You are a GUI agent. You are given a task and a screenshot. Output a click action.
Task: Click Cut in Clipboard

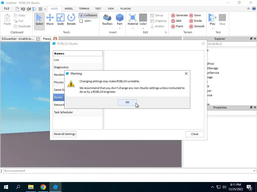pos(19,21)
